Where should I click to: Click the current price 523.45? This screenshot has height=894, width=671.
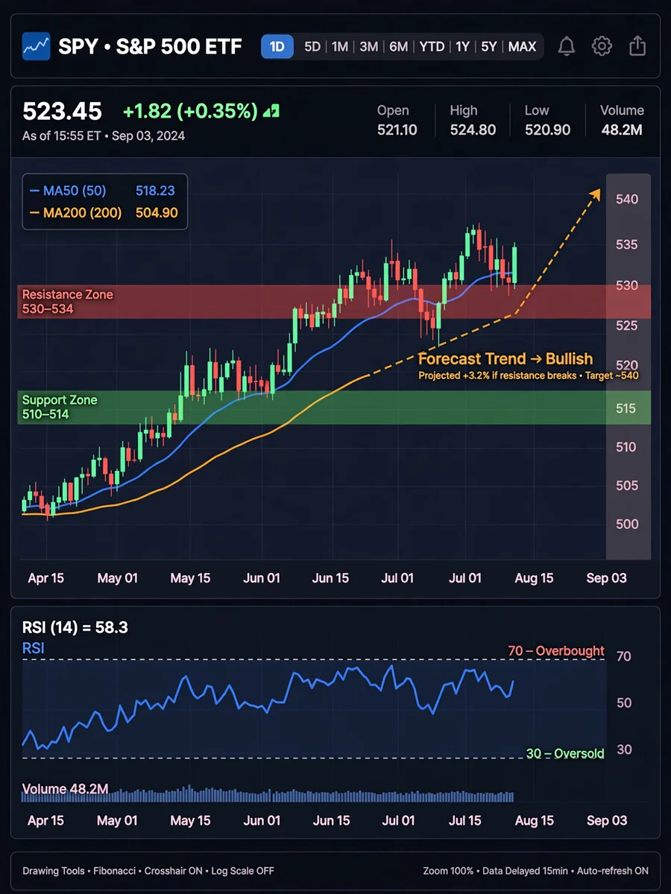(62, 112)
